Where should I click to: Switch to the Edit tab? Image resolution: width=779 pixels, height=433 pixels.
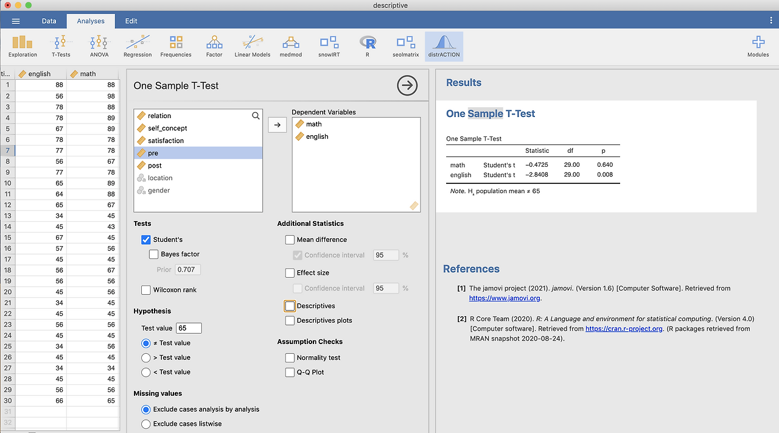[131, 21]
